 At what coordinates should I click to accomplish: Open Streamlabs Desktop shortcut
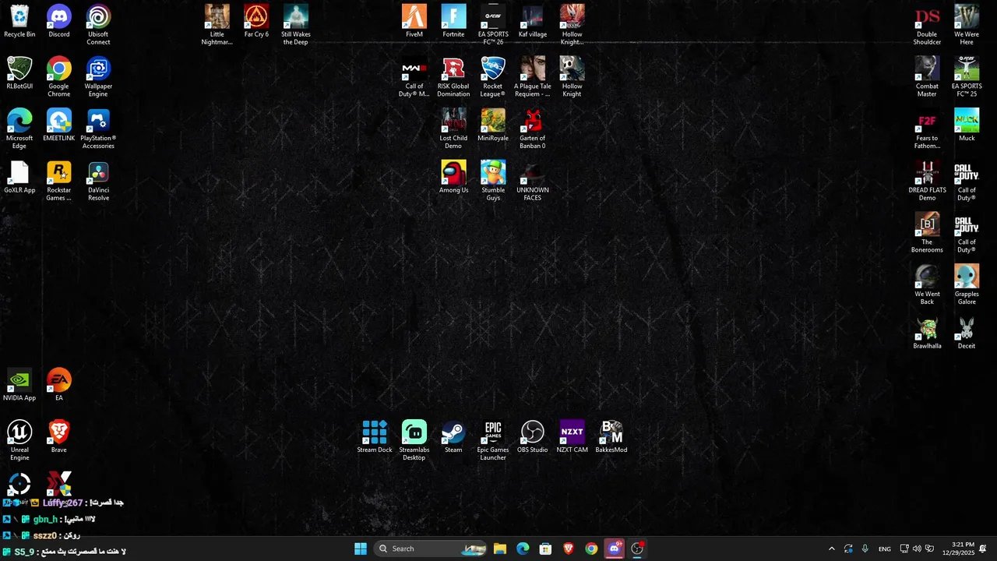(x=414, y=440)
